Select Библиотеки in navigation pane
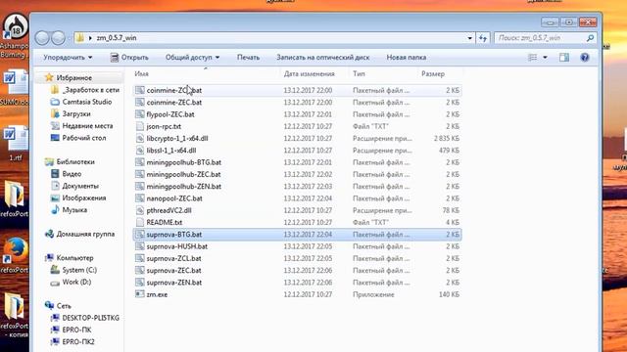 (x=75, y=161)
